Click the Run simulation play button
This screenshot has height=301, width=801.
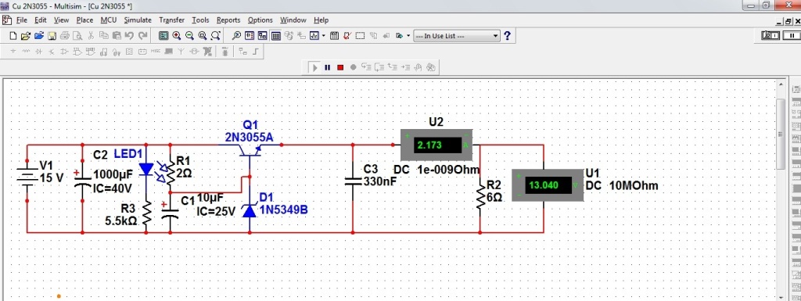(315, 67)
